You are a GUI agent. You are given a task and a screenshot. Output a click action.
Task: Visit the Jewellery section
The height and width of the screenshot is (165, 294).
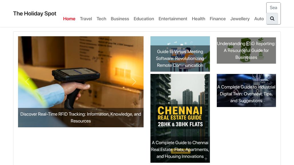coord(240,19)
